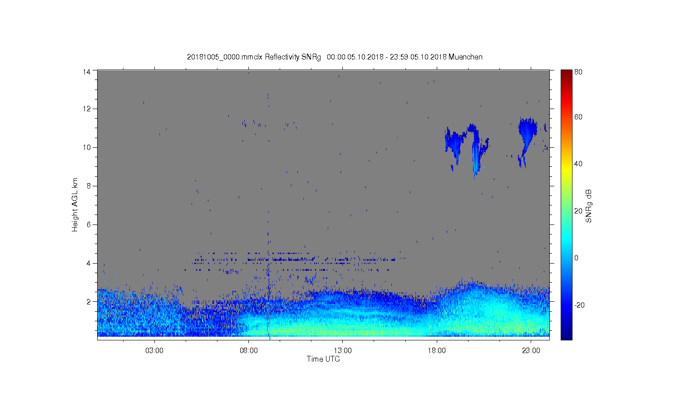Click the 'SNRg dB' colorbar label

pyautogui.click(x=589, y=206)
